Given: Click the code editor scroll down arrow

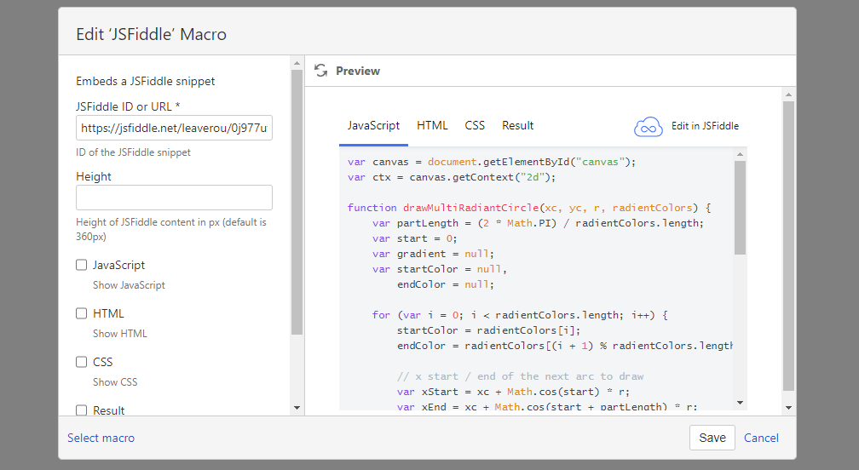Looking at the screenshot, I should pos(740,403).
